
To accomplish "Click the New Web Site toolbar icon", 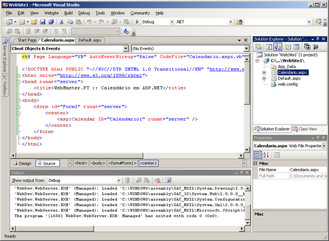I will pyautogui.click(x=9, y=22).
